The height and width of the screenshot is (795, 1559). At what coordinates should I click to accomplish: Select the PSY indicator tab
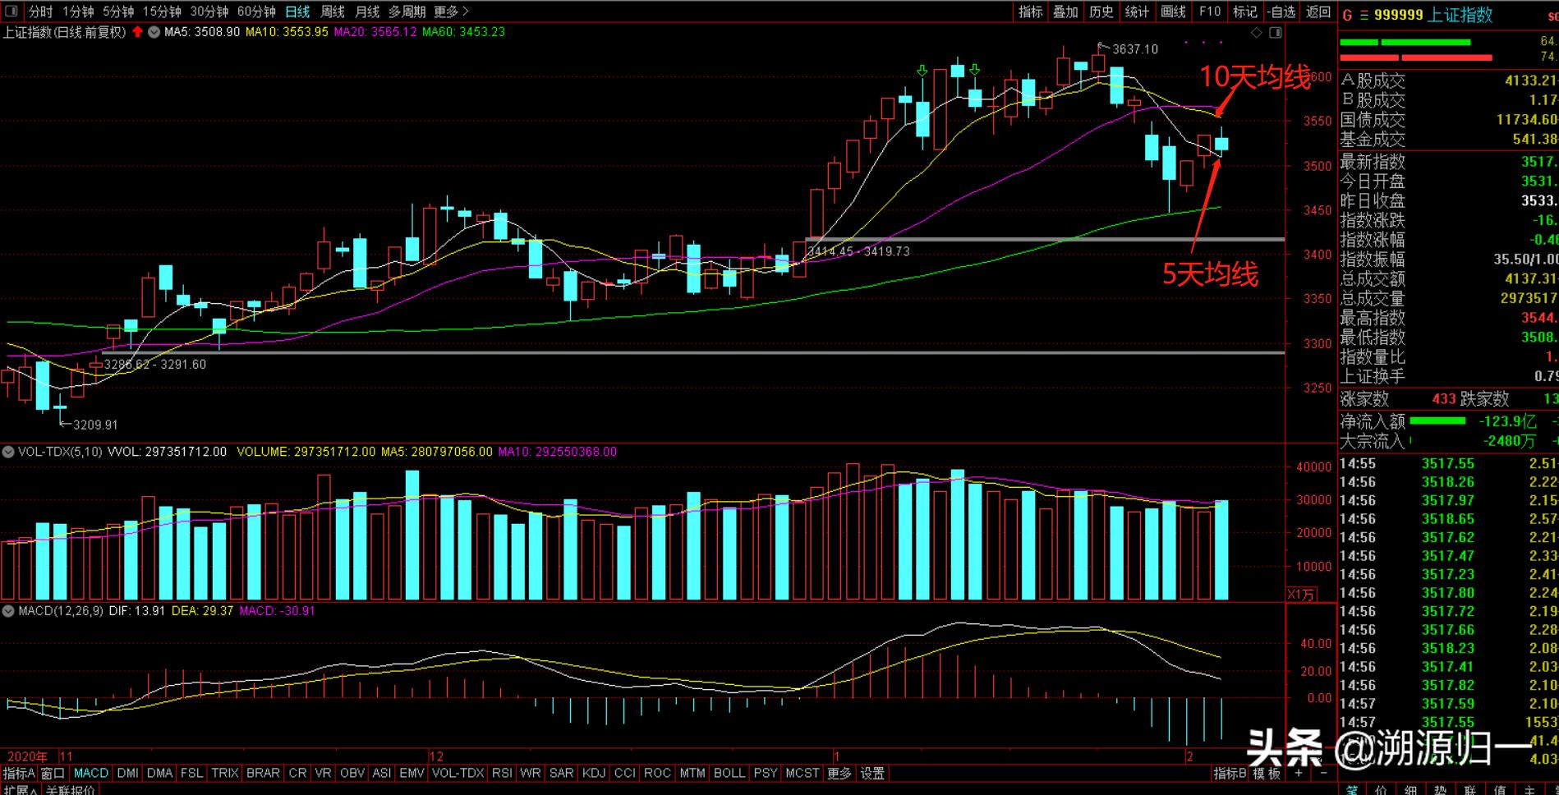(766, 774)
